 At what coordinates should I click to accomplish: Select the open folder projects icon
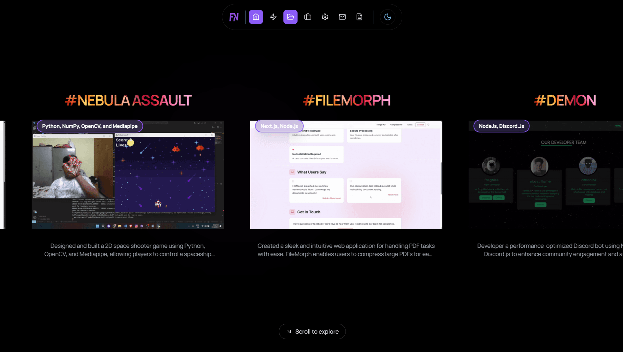pos(290,17)
